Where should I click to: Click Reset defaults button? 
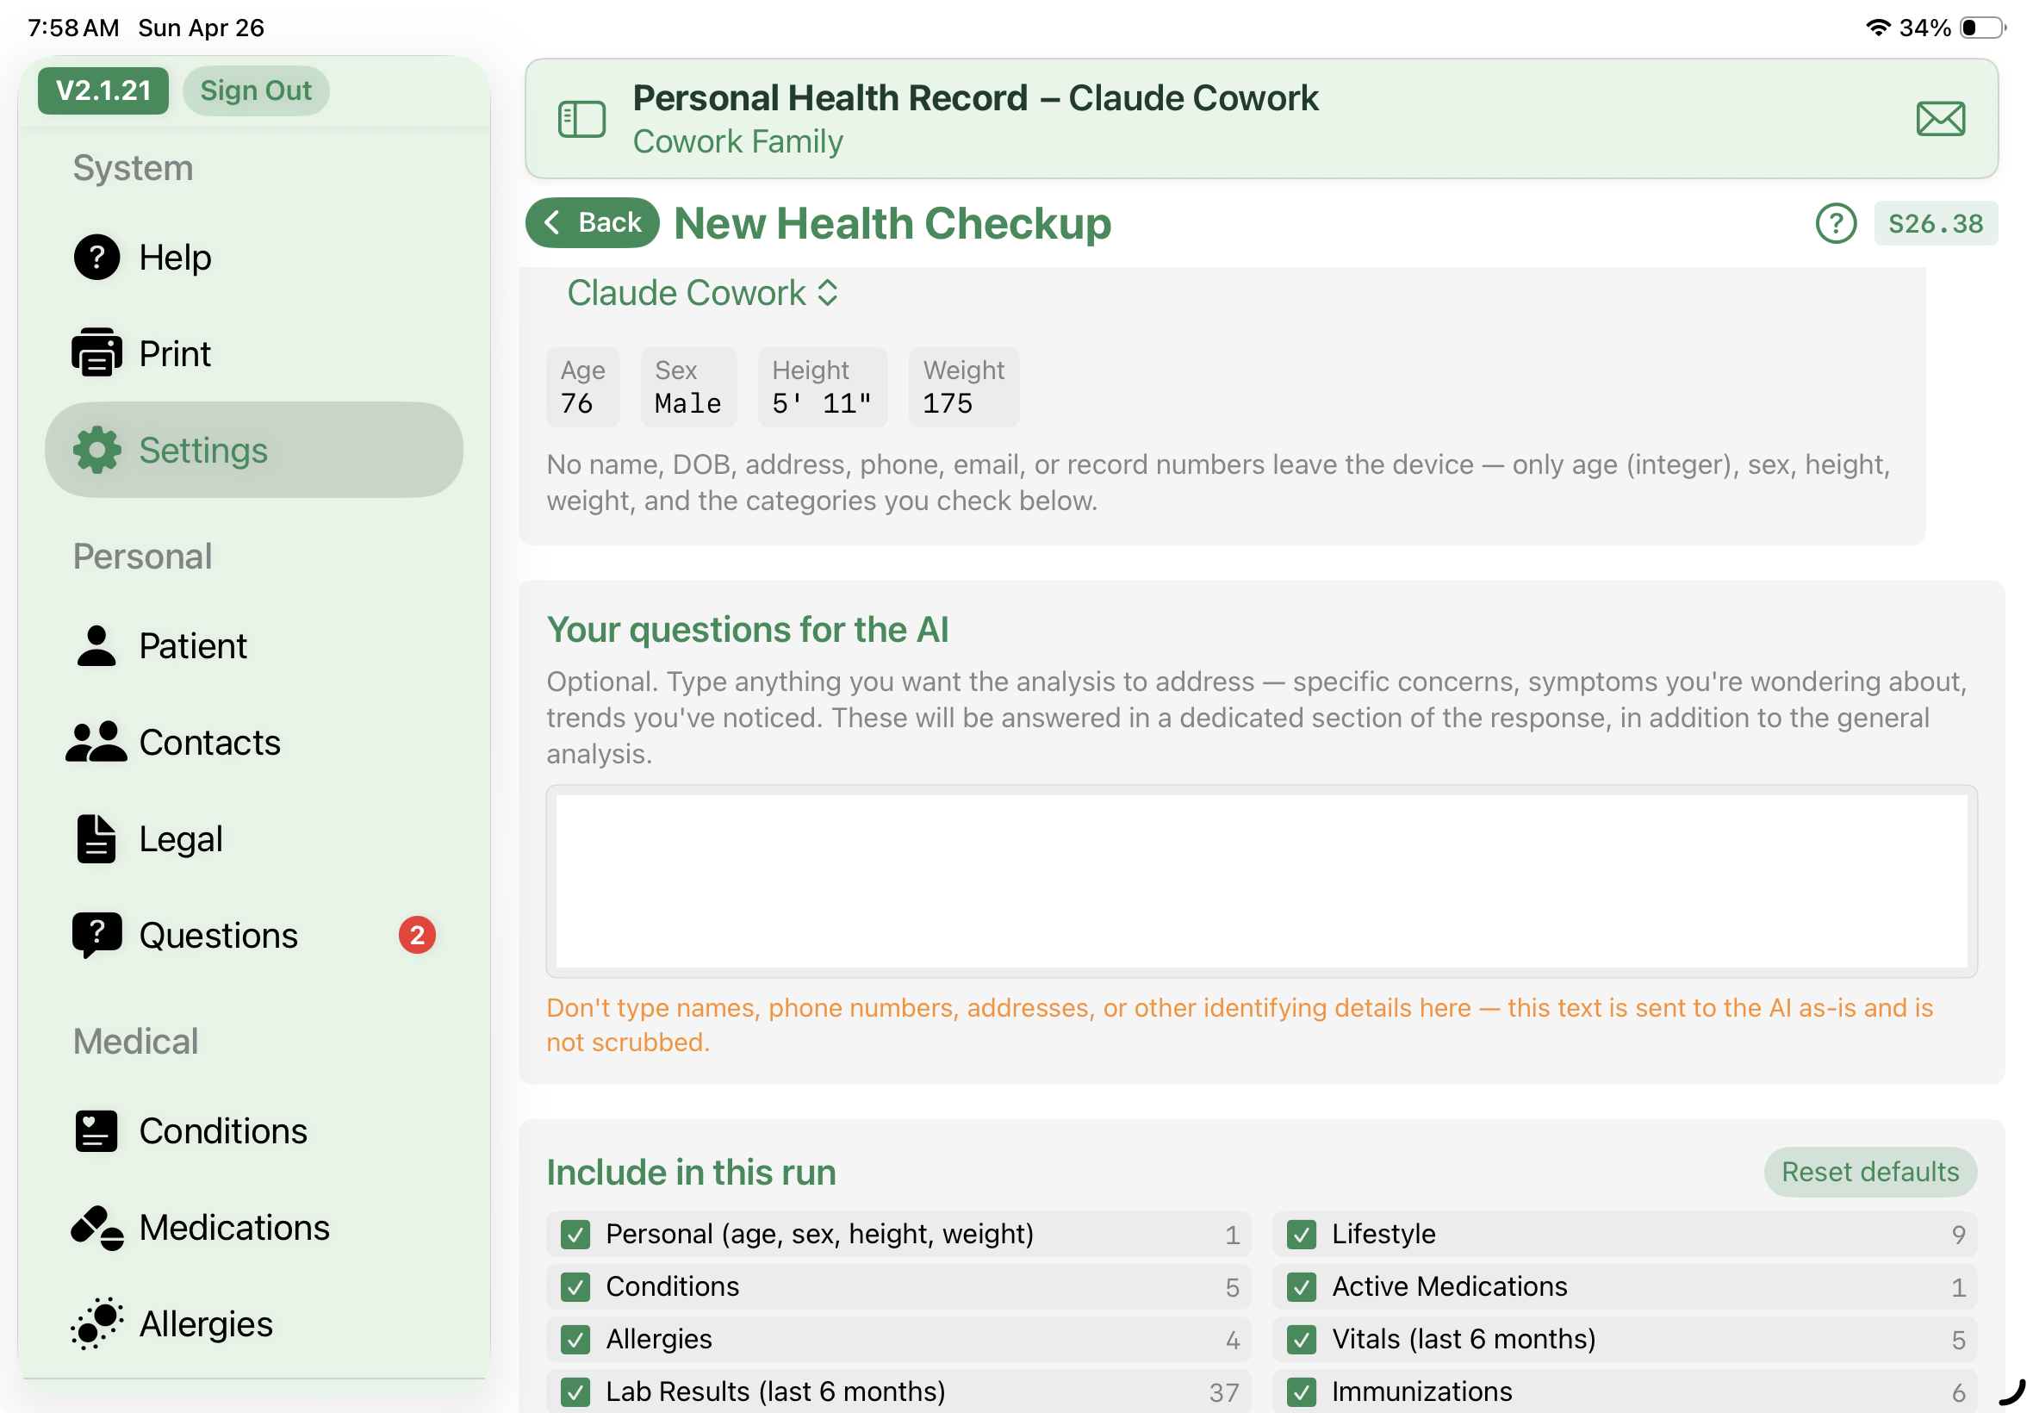tap(1869, 1171)
